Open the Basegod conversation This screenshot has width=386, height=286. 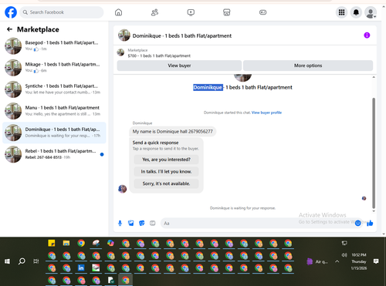coord(54,46)
